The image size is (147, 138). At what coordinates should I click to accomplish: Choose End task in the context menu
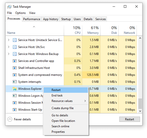(x=66, y=95)
